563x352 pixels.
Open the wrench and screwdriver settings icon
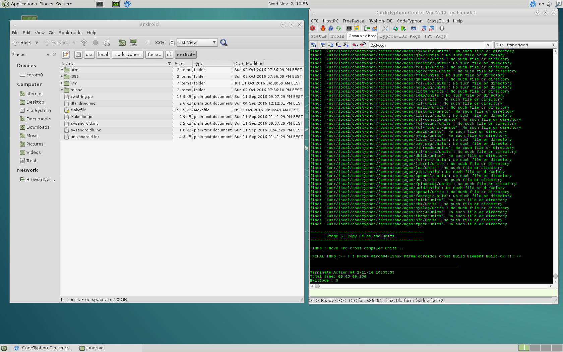point(385,28)
